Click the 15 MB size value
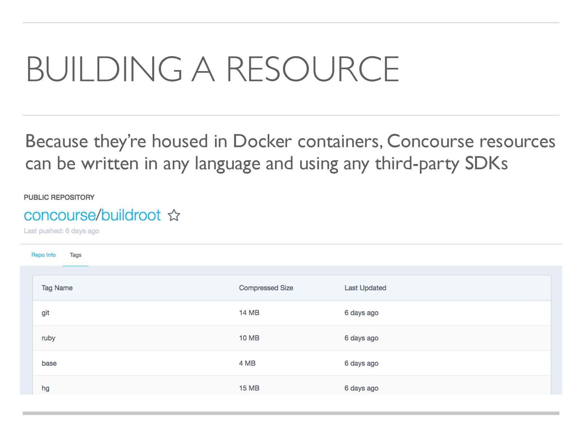The height and width of the screenshot is (436, 582). point(249,388)
